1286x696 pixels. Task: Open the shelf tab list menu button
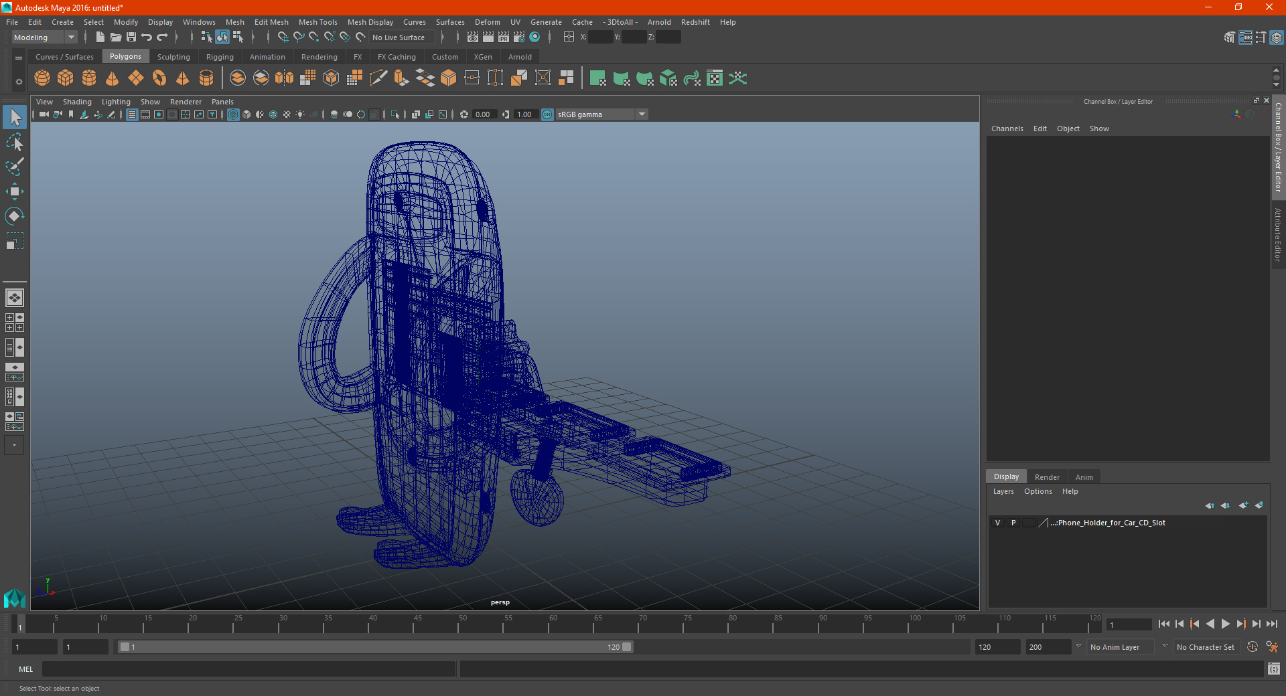(19, 58)
